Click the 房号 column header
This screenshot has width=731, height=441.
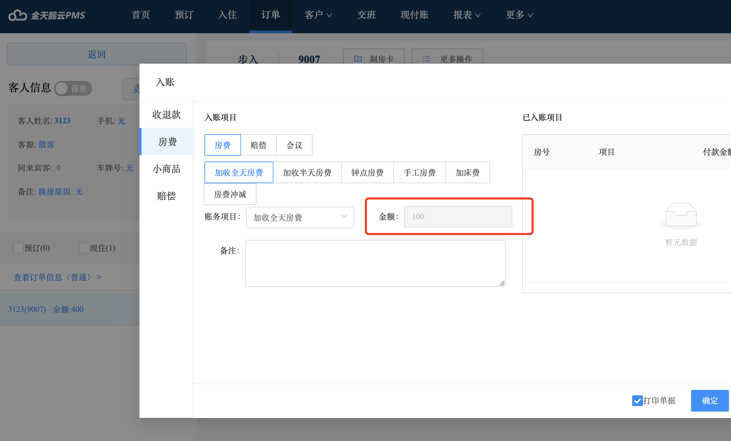[542, 152]
